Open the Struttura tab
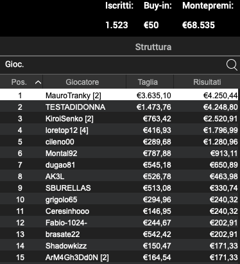 click(153, 47)
